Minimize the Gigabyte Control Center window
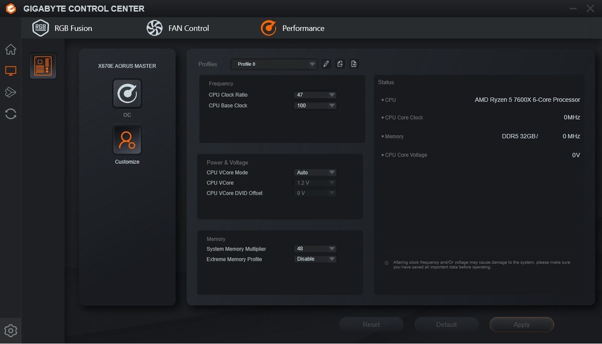The width and height of the screenshot is (602, 344). pos(574,9)
